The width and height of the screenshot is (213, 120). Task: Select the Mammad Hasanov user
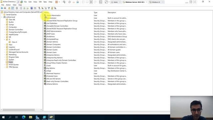pos(53,73)
